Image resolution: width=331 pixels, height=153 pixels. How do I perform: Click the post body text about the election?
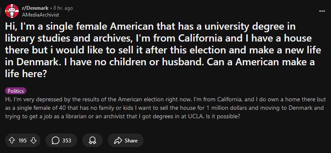164,108
